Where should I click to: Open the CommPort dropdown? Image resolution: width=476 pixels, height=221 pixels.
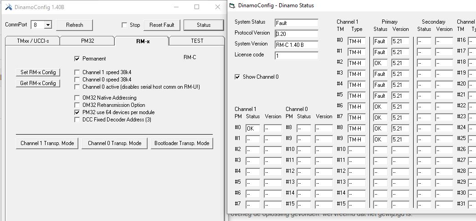tap(48, 25)
